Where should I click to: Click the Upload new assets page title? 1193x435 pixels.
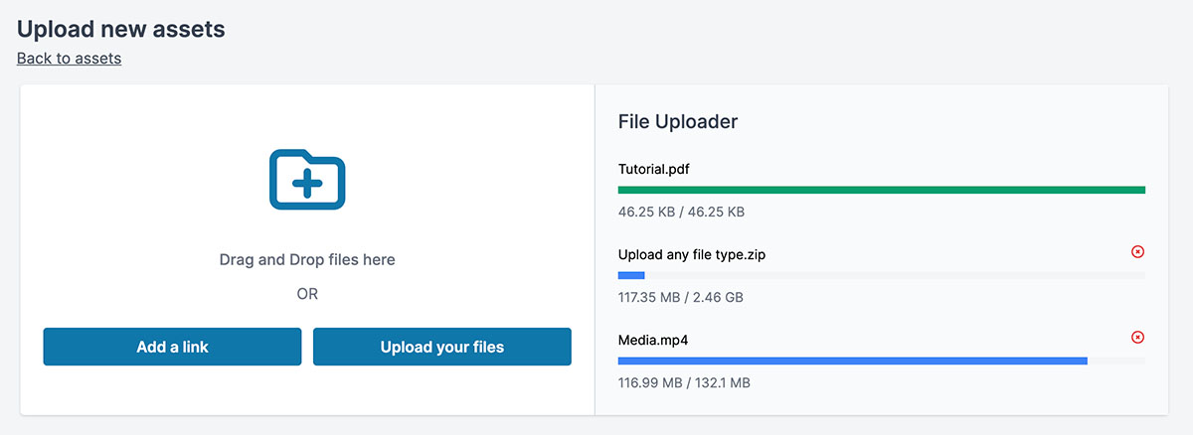point(121,29)
